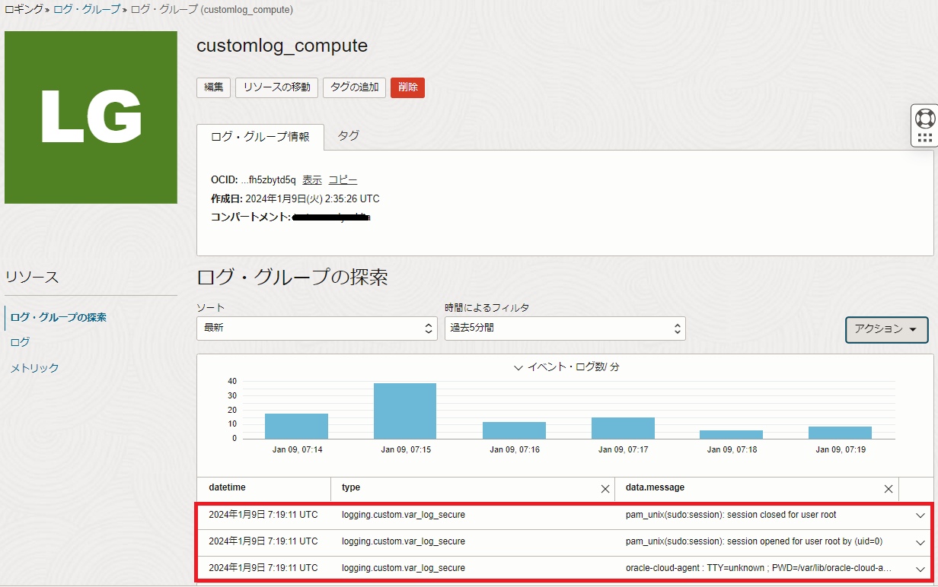Screen dimensions: 938x587
Task: Open the ソート dropdown showing 最新
Action: coord(317,328)
